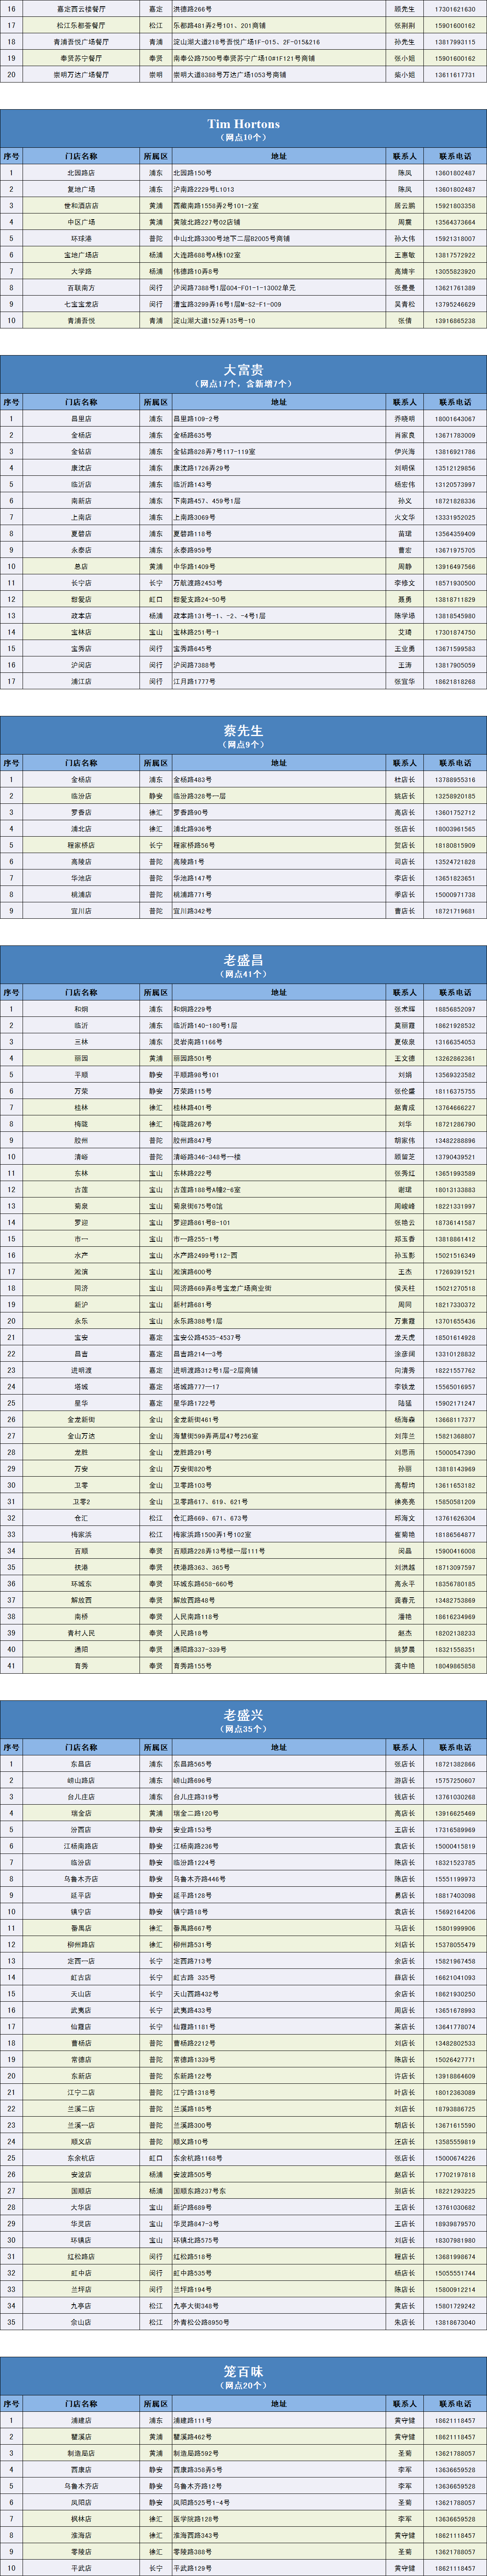Click 金山万达 in the 老盛昌 table
The image size is (487, 2576).
point(81,1436)
